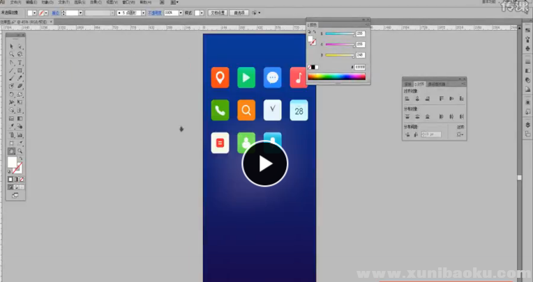Open the 文件 (File) menu
Screen dimensions: 533x282
tap(16, 2)
